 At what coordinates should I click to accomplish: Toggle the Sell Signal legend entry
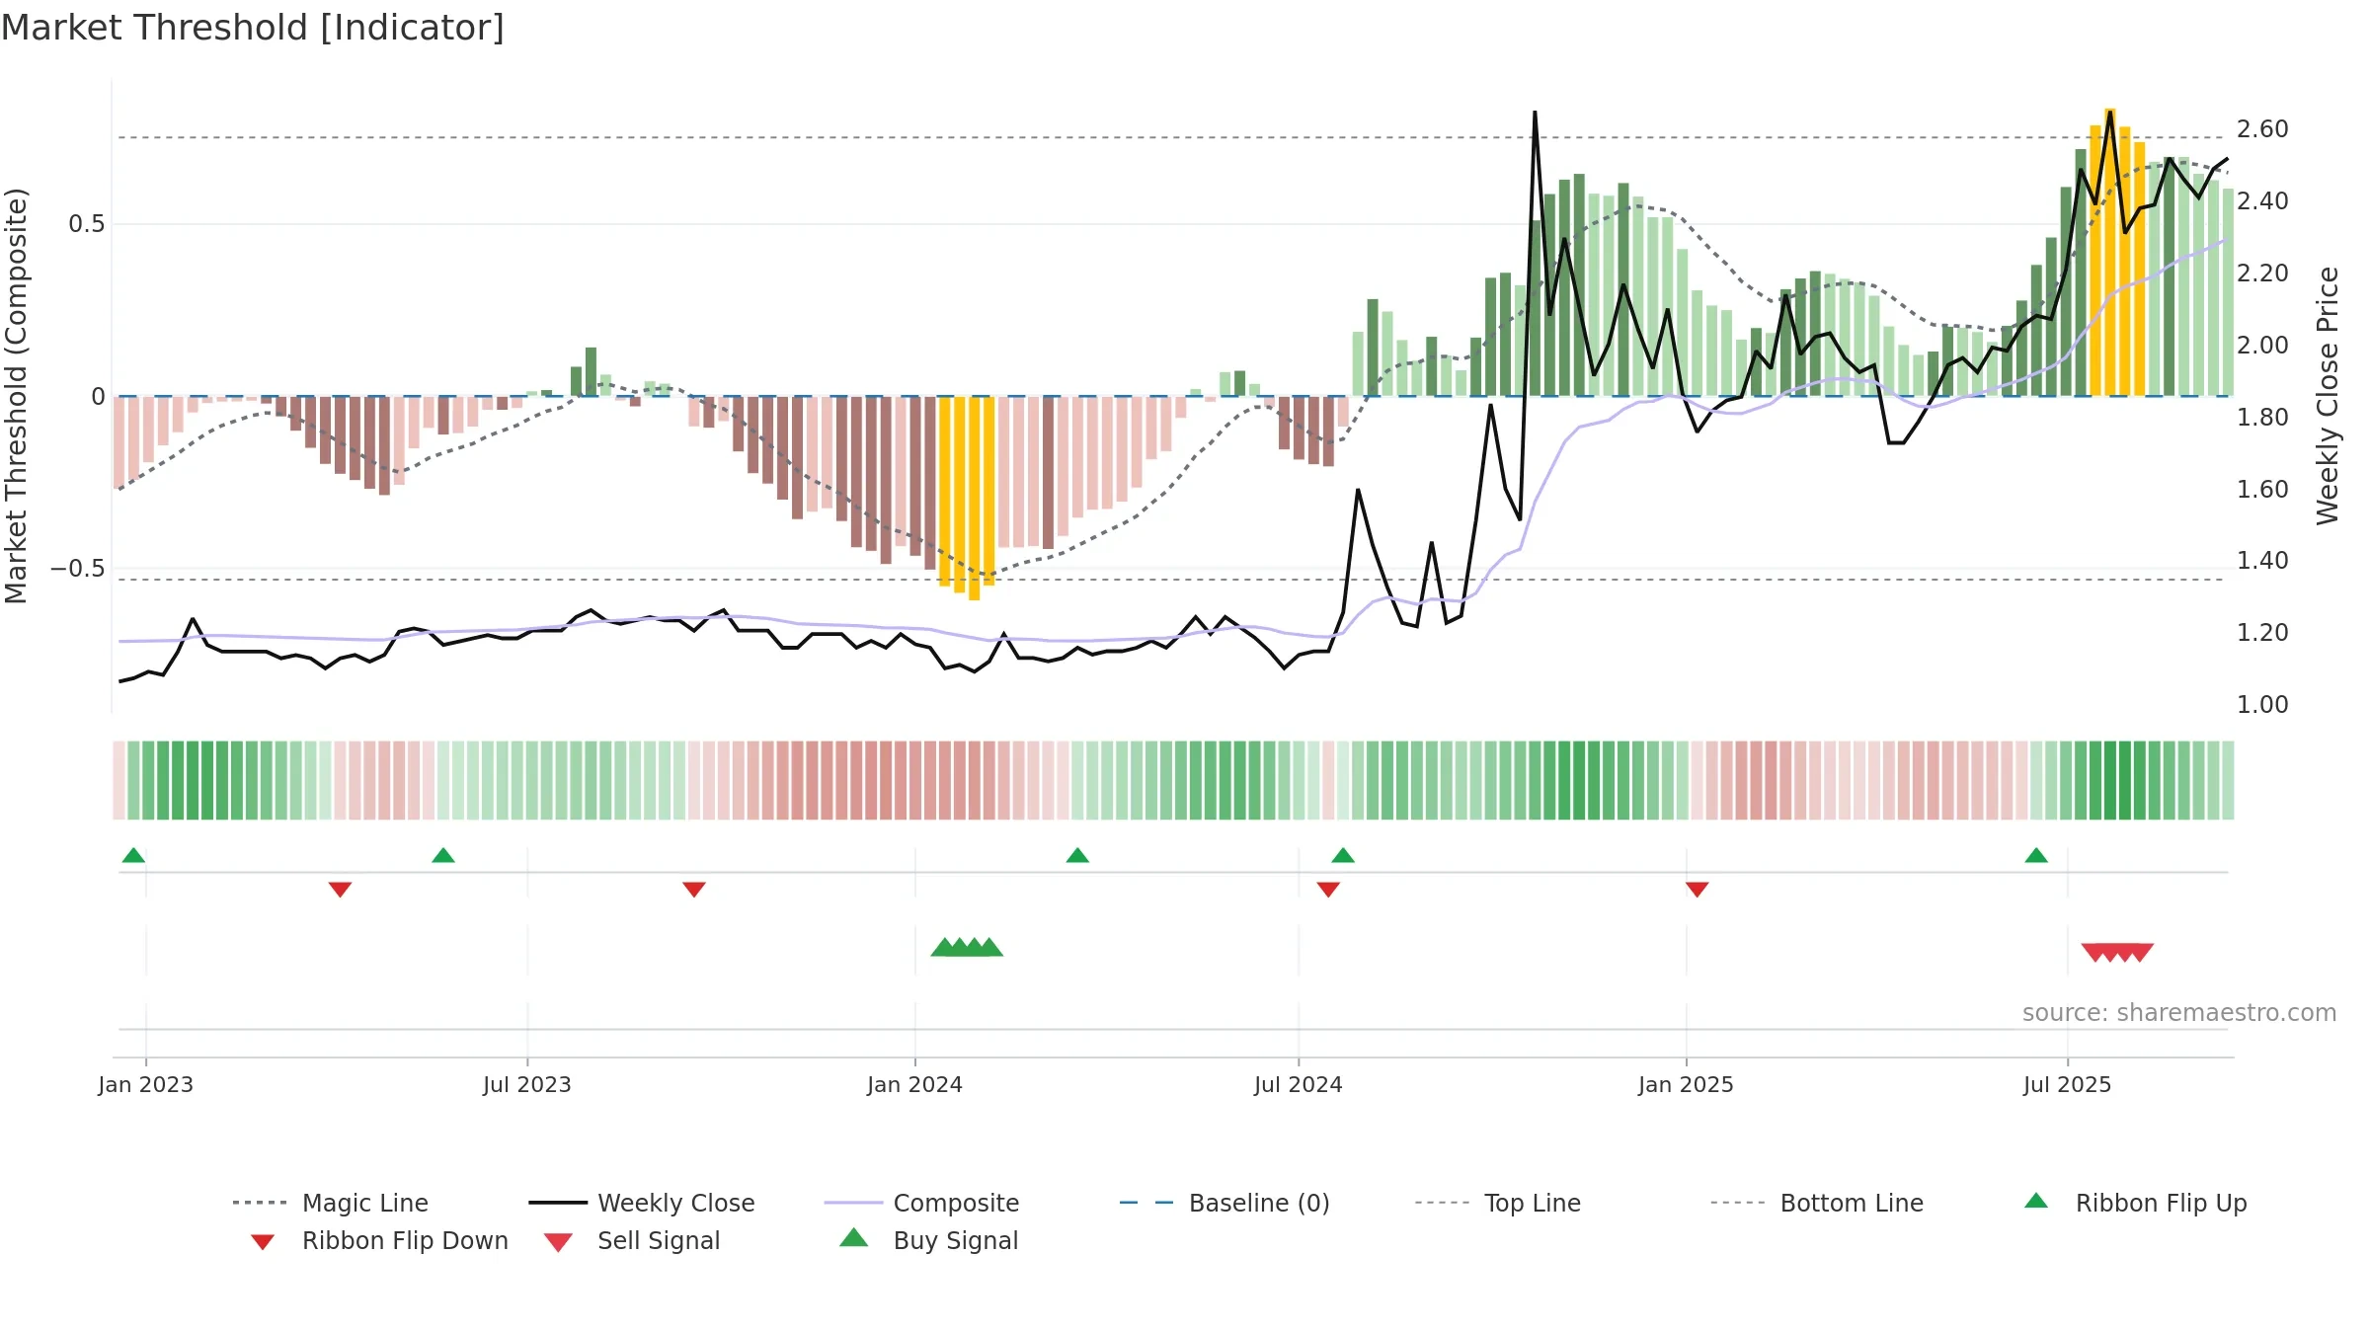coord(632,1240)
